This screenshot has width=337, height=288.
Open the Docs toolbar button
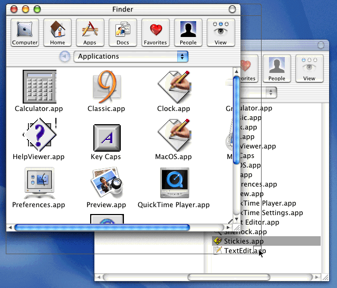click(123, 33)
